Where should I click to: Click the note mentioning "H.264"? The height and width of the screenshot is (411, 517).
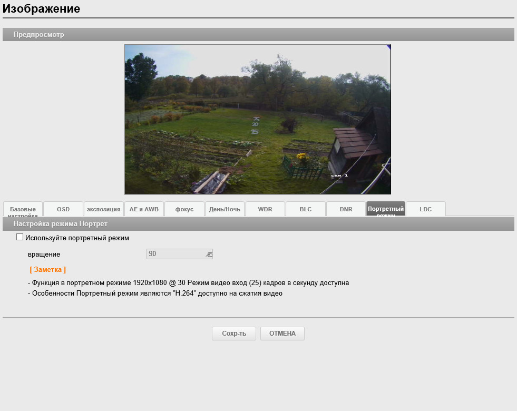(x=155, y=293)
